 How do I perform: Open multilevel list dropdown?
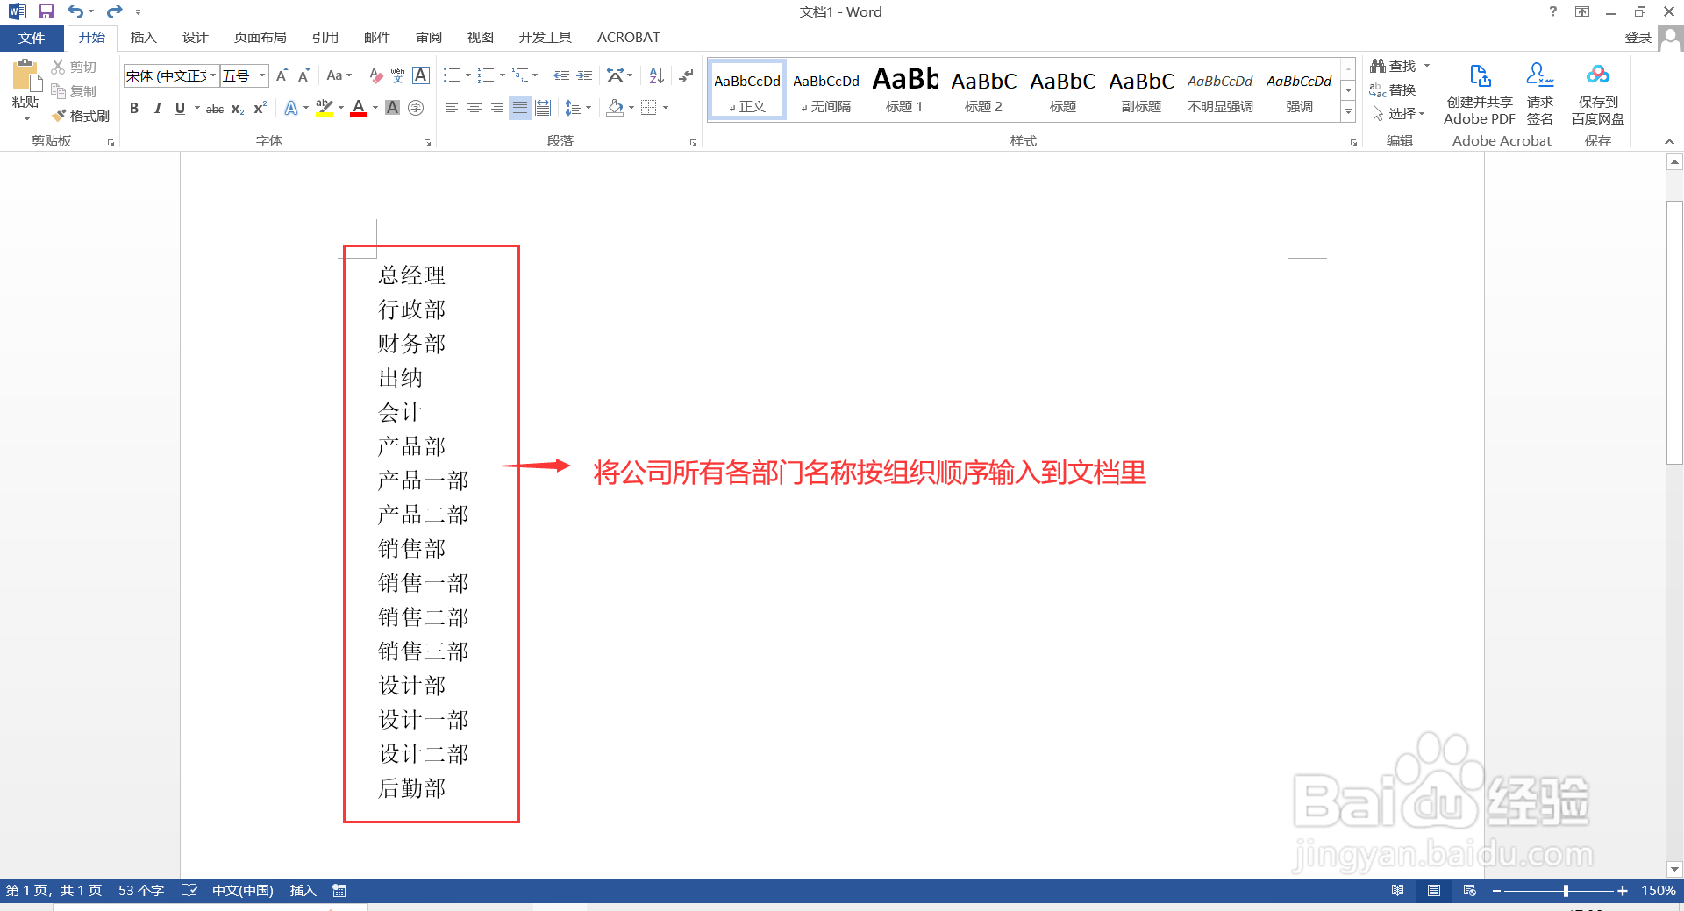tap(535, 75)
